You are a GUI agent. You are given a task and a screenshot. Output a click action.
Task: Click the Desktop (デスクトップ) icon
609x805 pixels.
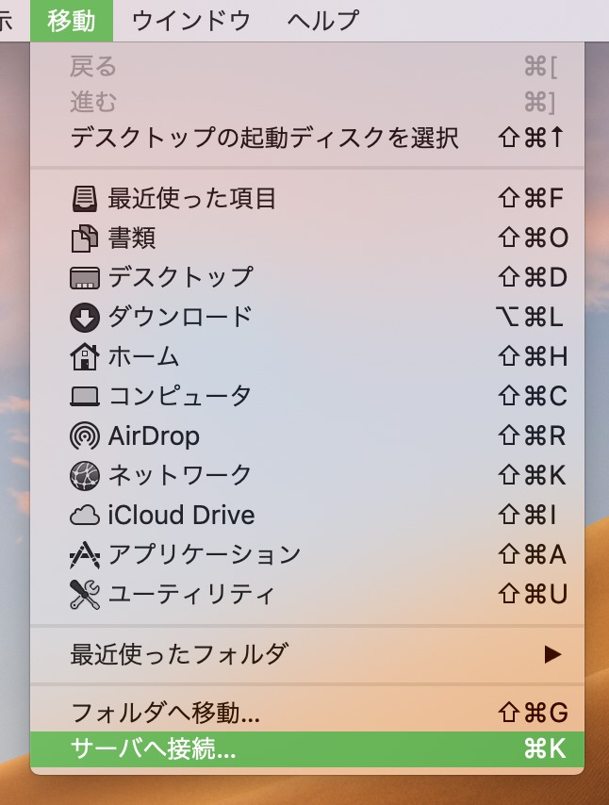coord(84,278)
